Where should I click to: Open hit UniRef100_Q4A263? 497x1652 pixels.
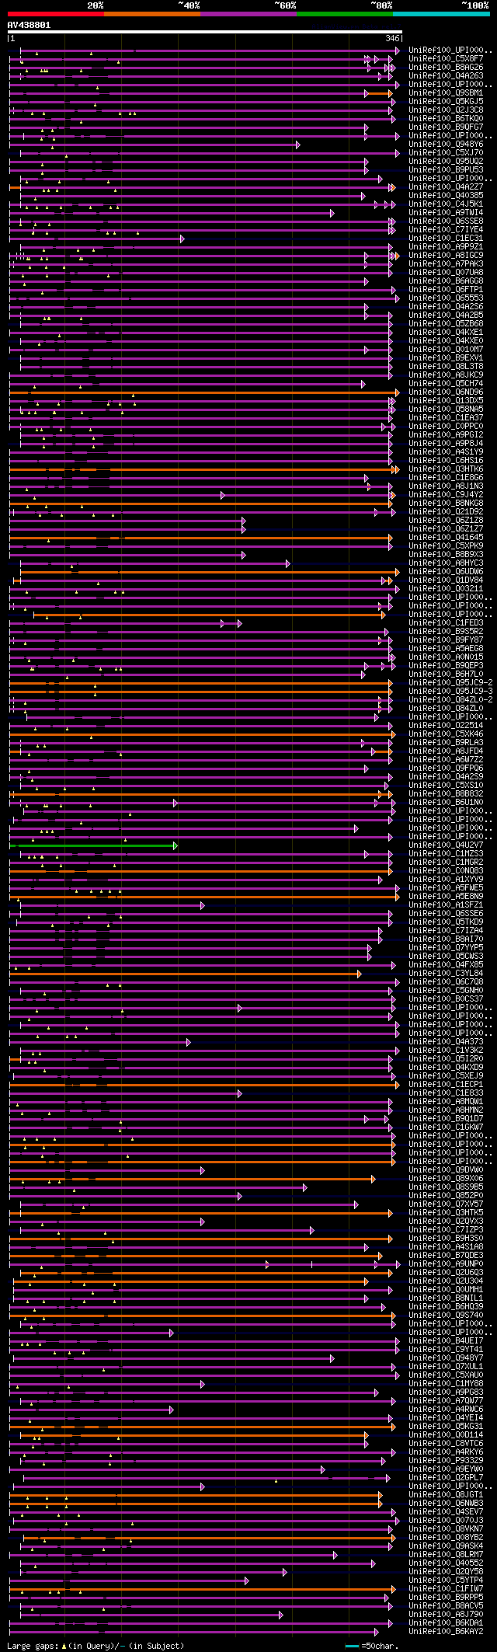446,75
